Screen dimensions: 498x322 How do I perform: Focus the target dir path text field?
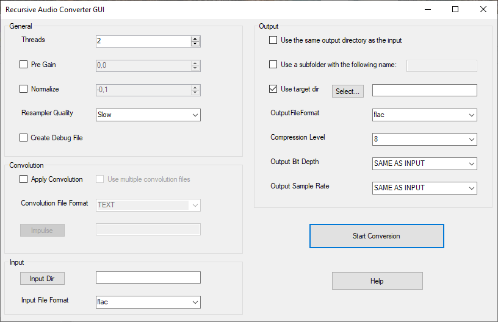pyautogui.click(x=424, y=90)
